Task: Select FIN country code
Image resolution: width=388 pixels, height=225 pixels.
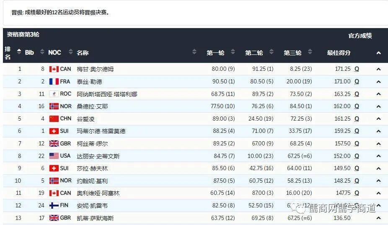Action: (x=64, y=205)
